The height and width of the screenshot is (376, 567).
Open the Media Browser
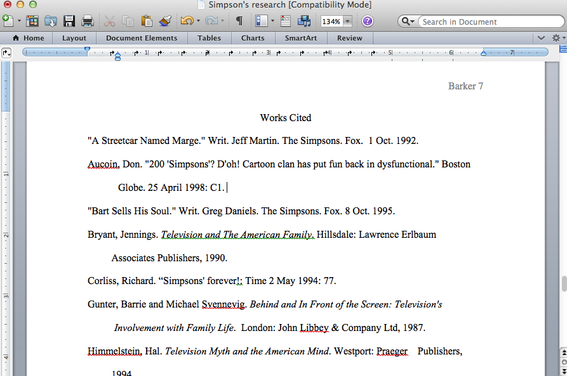tap(304, 21)
